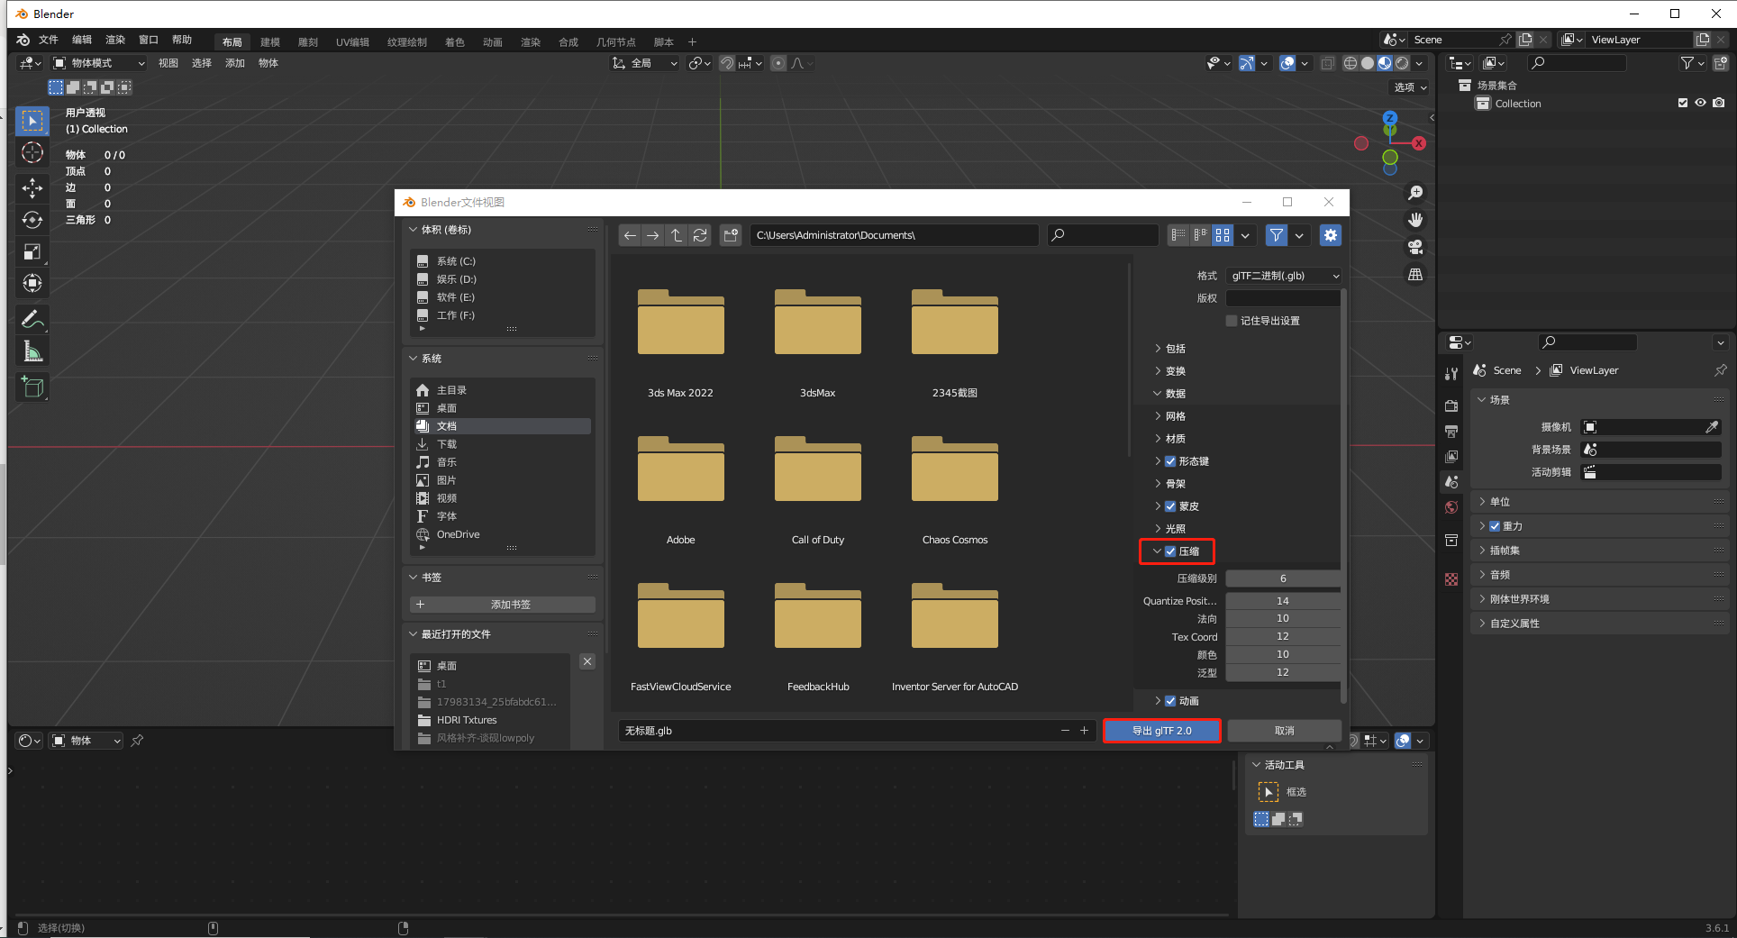
Task: Click the camera view icon in viewport
Action: 1415,247
